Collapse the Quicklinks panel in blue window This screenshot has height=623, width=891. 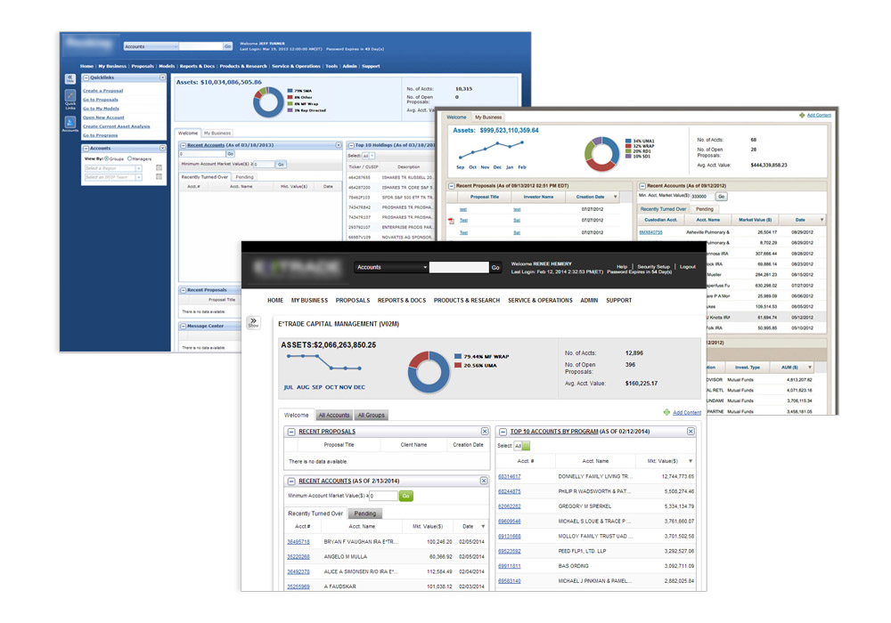coord(86,77)
